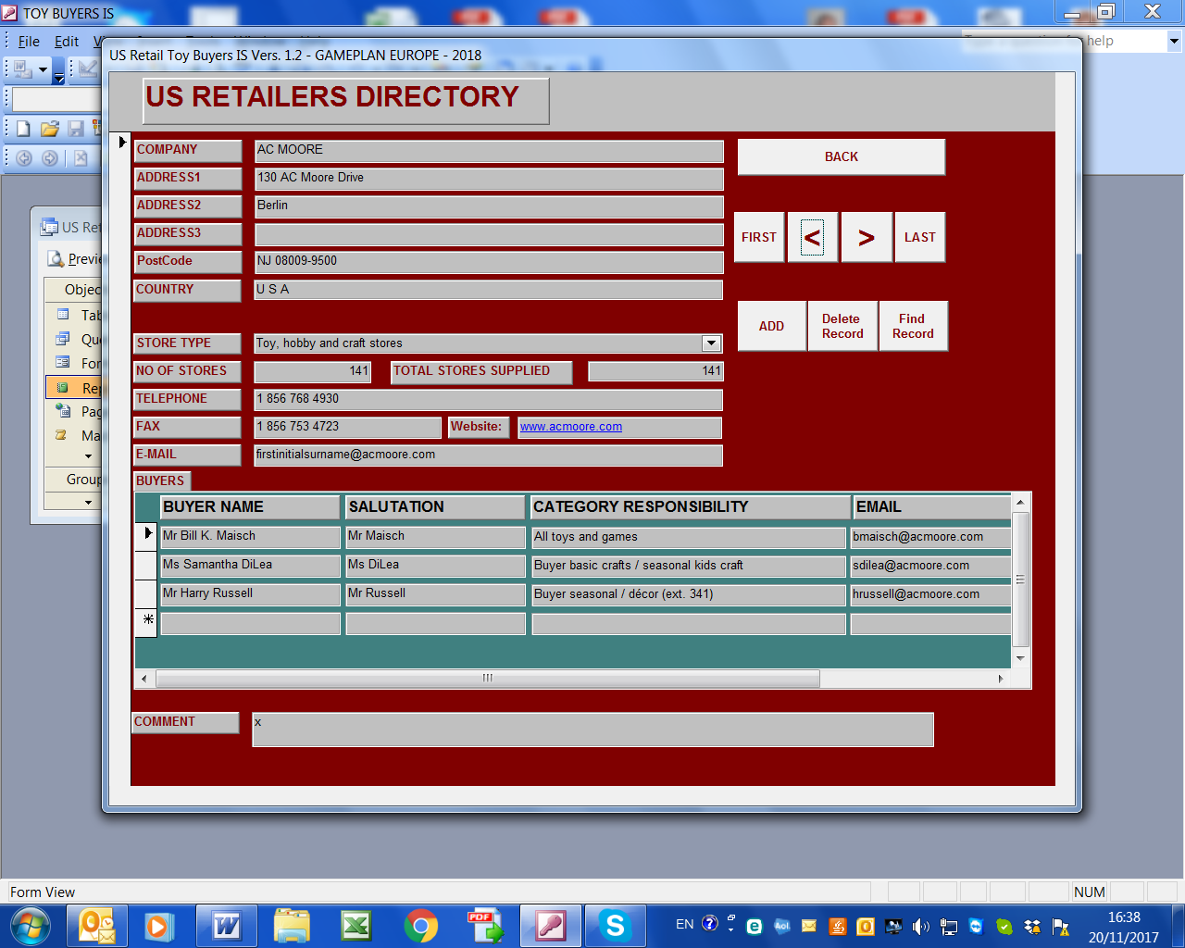Select Forms object in database window
This screenshot has width=1185, height=948.
click(x=78, y=363)
